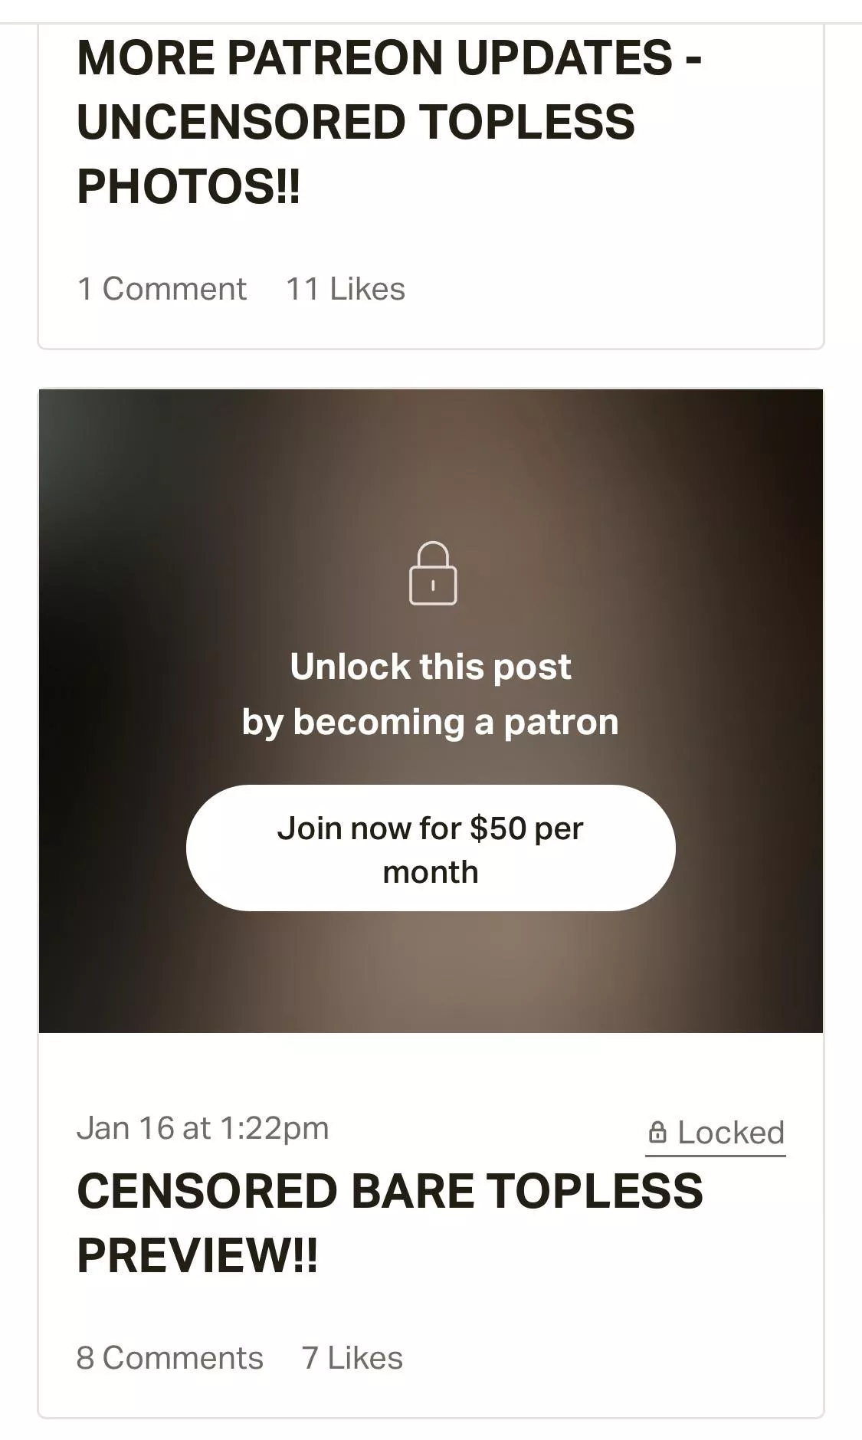Open the 'MORE PATREON UPDATES' post title
This screenshot has width=862, height=1440.
click(389, 58)
